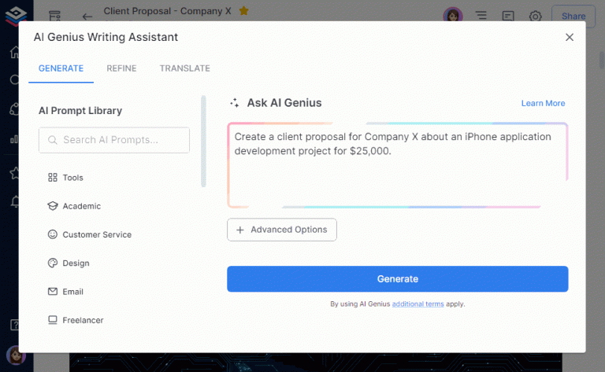Open the Design prompt category
The width and height of the screenshot is (605, 372).
tap(76, 263)
